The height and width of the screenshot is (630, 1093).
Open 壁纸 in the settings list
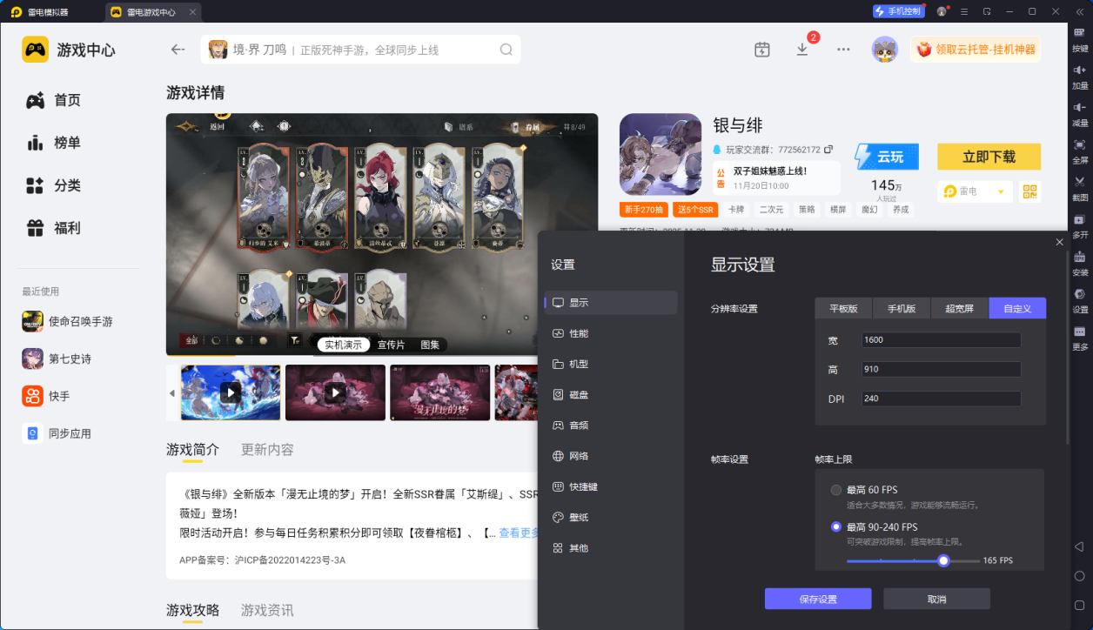pyautogui.click(x=611, y=517)
